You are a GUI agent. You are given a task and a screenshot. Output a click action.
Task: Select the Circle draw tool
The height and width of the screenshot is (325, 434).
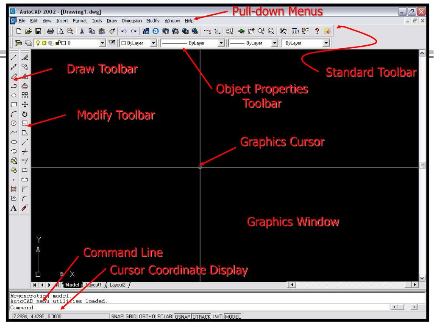coord(14,123)
